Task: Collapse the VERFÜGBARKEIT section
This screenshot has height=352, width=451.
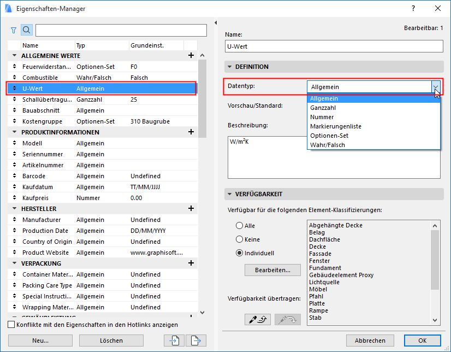Action: [x=229, y=194]
